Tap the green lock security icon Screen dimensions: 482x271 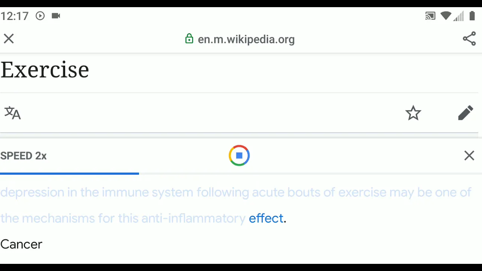pyautogui.click(x=189, y=39)
